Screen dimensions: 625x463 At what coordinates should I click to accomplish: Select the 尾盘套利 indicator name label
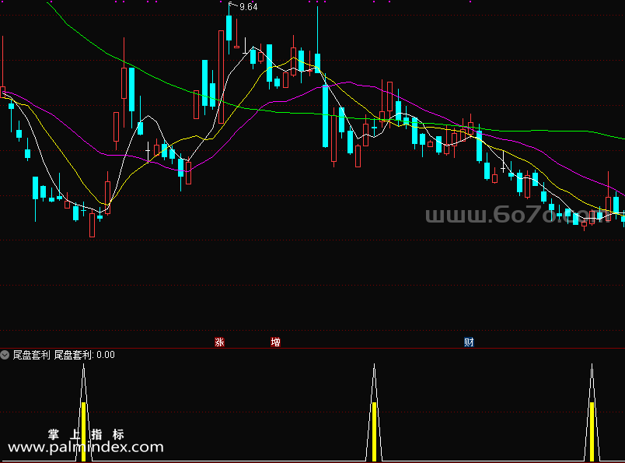coord(32,355)
